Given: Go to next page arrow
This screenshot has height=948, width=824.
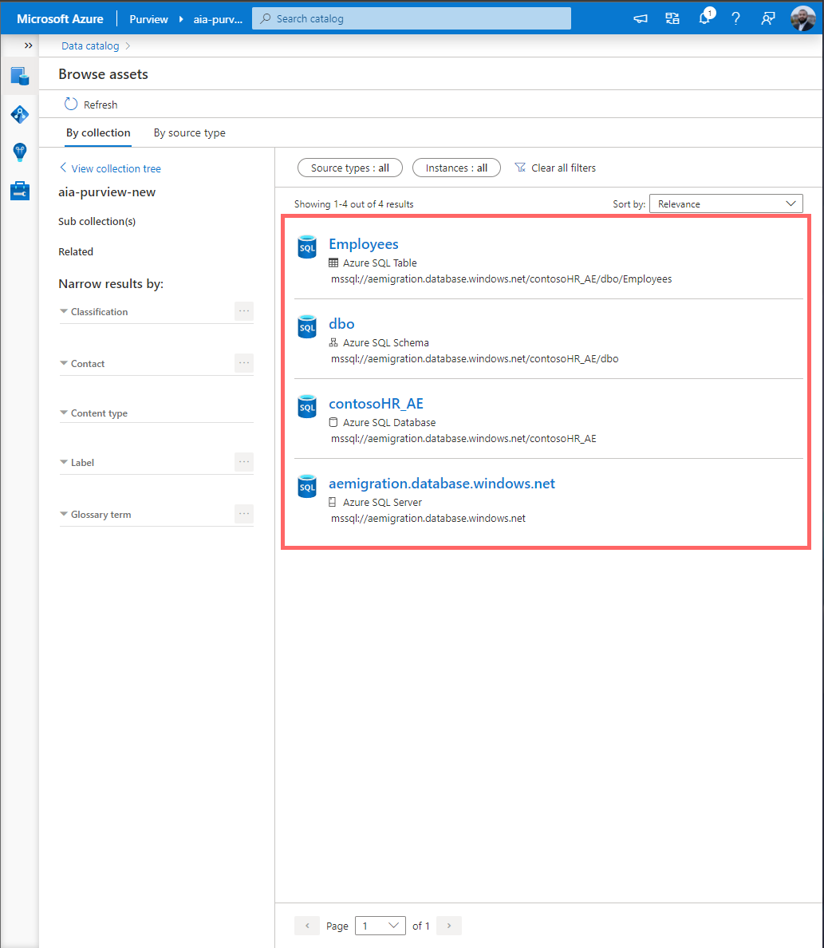Looking at the screenshot, I should (448, 926).
